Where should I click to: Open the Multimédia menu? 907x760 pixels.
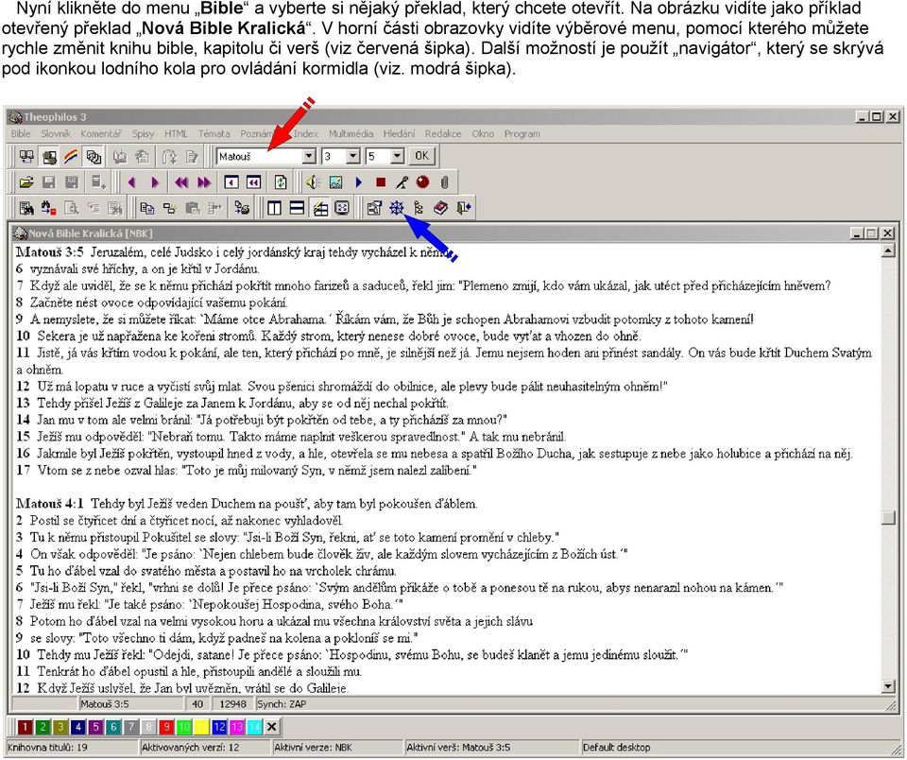click(x=351, y=133)
